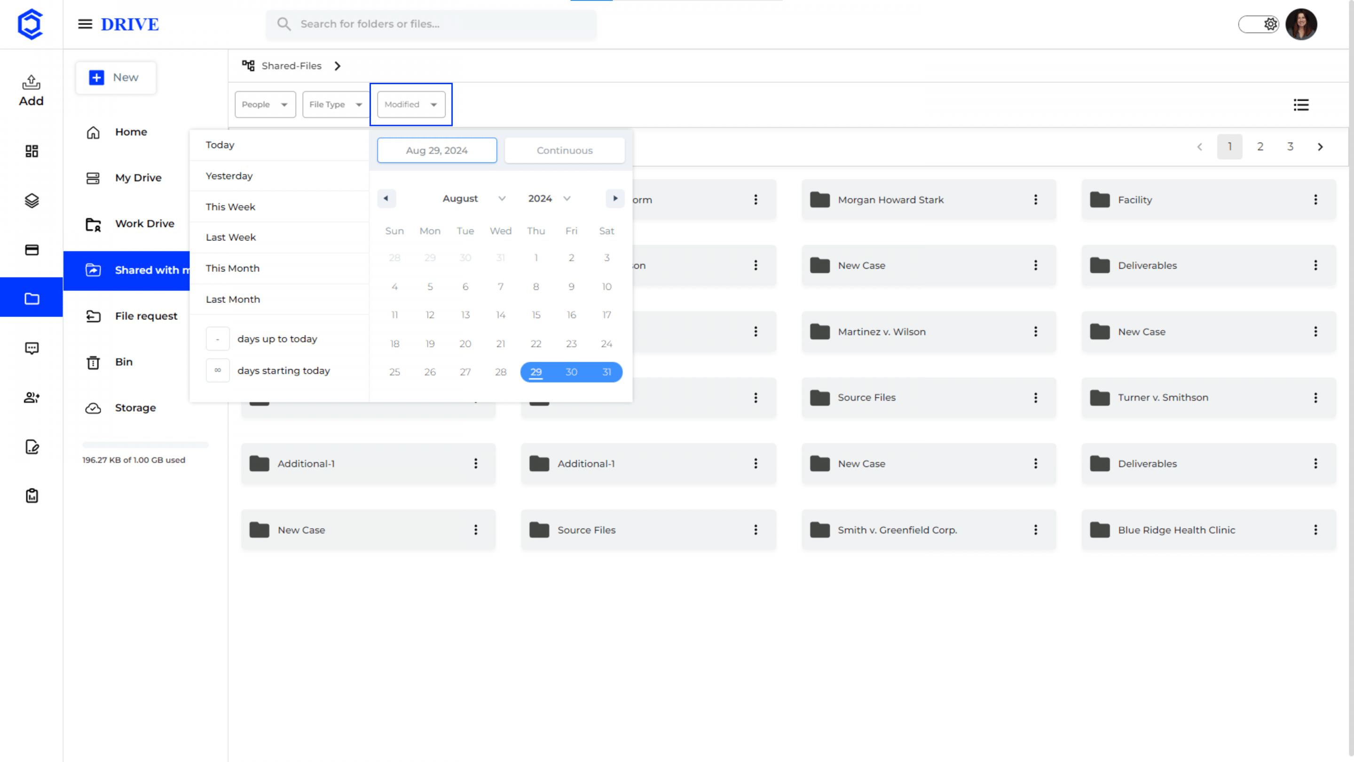Select August 29 in calendar
The image size is (1354, 762).
(x=535, y=372)
